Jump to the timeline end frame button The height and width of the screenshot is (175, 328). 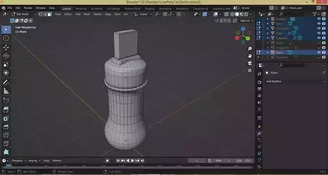142,160
